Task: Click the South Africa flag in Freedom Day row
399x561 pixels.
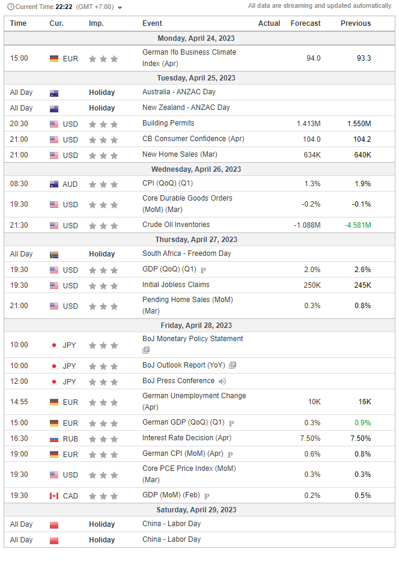Action: pos(54,255)
